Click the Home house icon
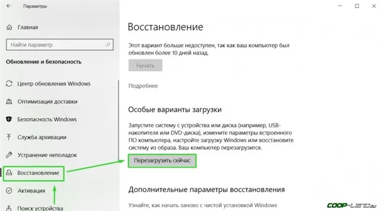The image size is (380, 211). [x=9, y=27]
